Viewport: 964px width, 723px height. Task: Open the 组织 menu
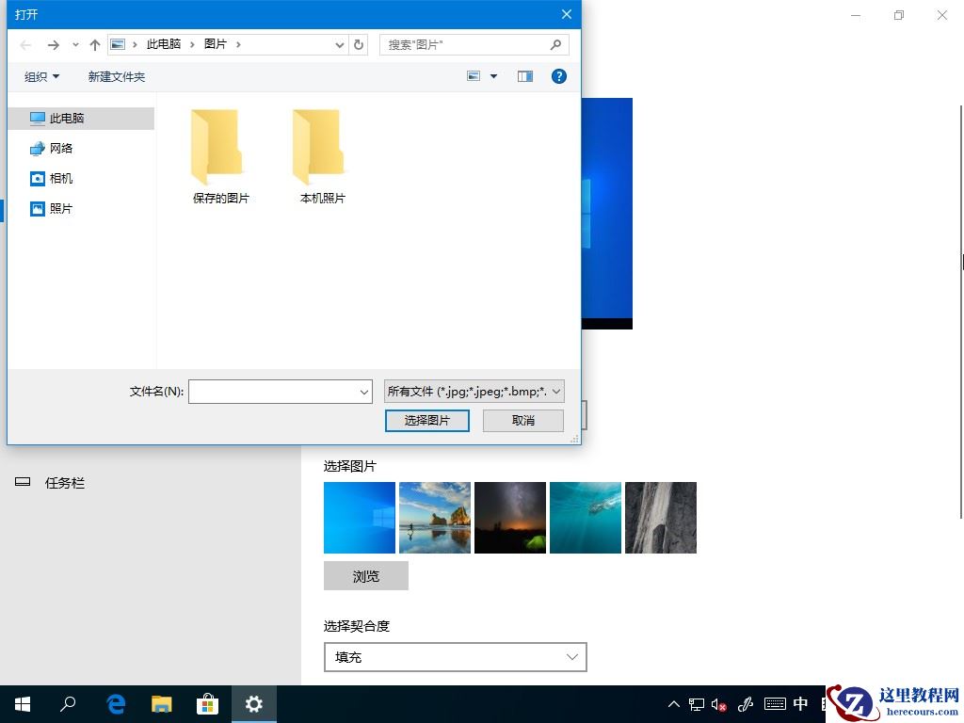tap(41, 76)
